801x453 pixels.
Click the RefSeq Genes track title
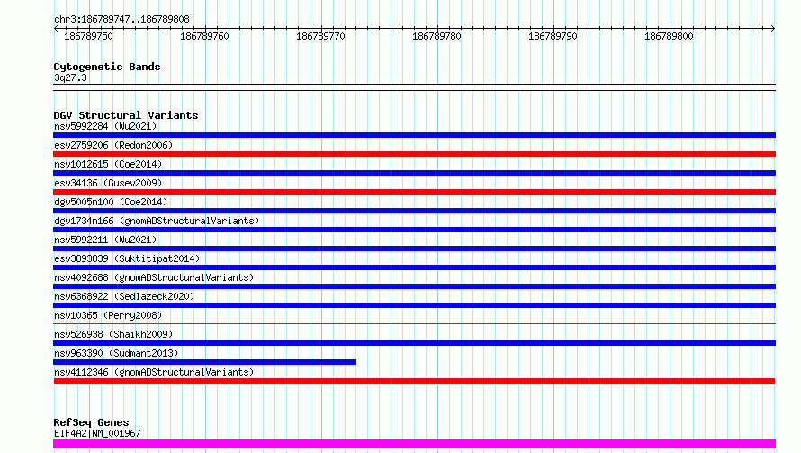[x=91, y=423]
